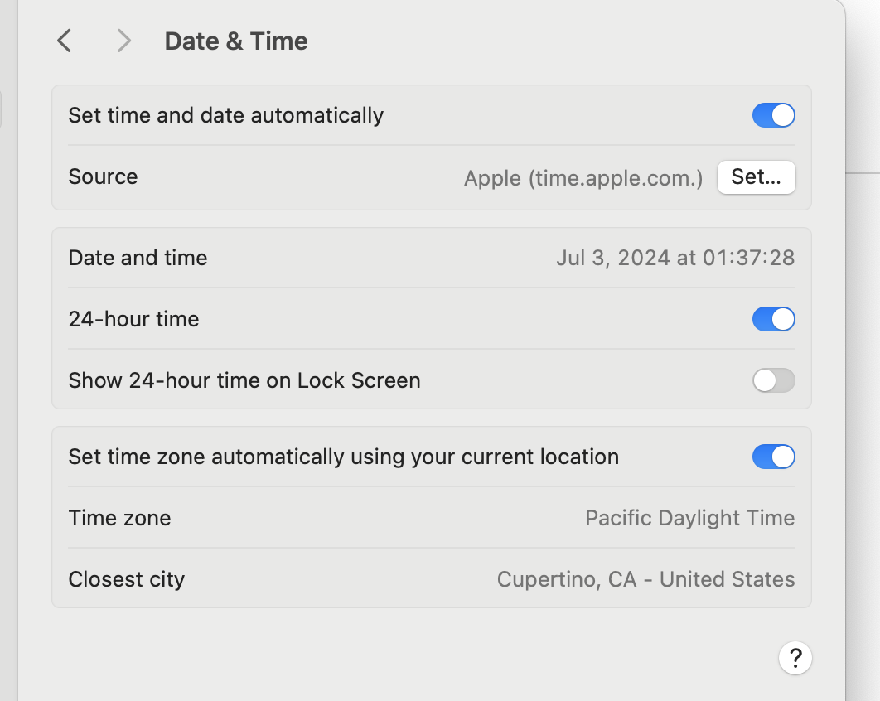The image size is (880, 701).
Task: Click the Set time and date automatically label
Action: [225, 115]
